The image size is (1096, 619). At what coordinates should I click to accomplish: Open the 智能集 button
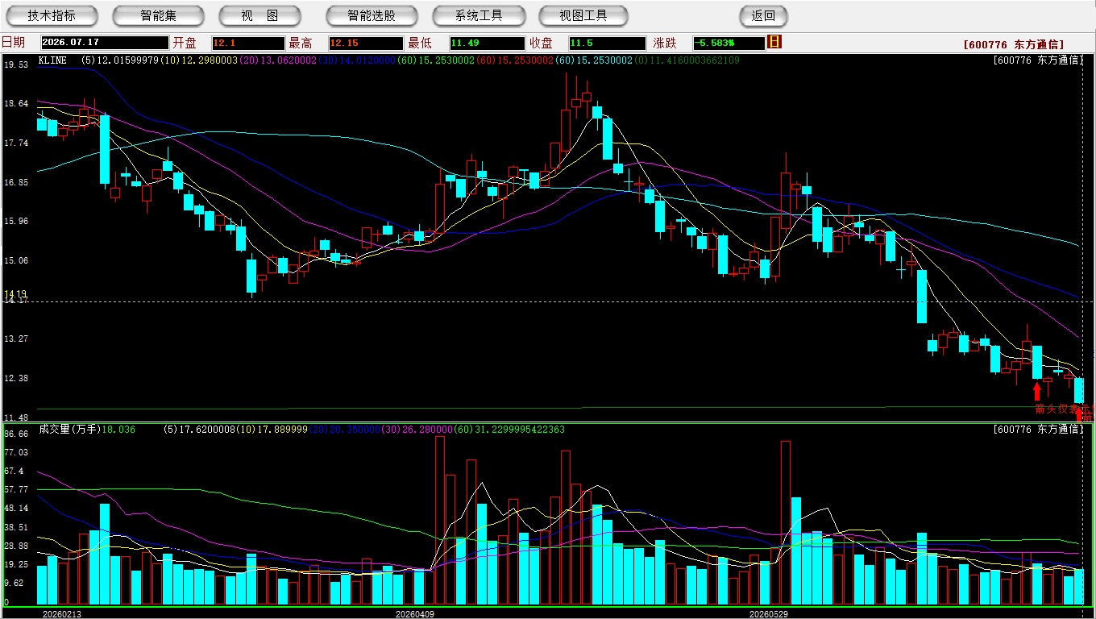(x=158, y=15)
